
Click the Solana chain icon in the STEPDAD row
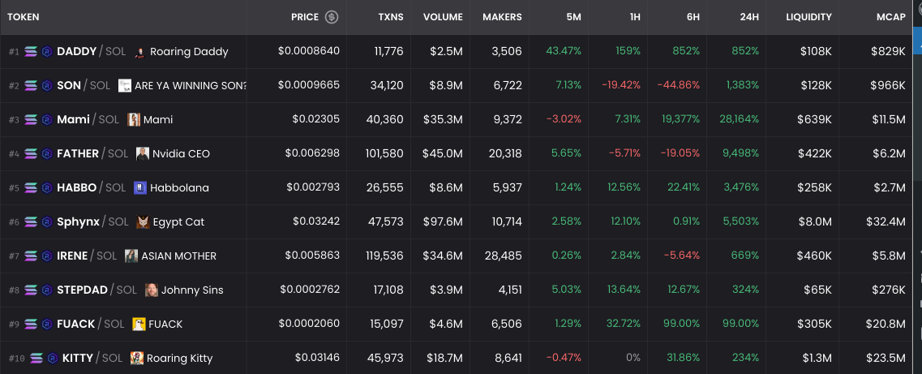click(x=31, y=290)
